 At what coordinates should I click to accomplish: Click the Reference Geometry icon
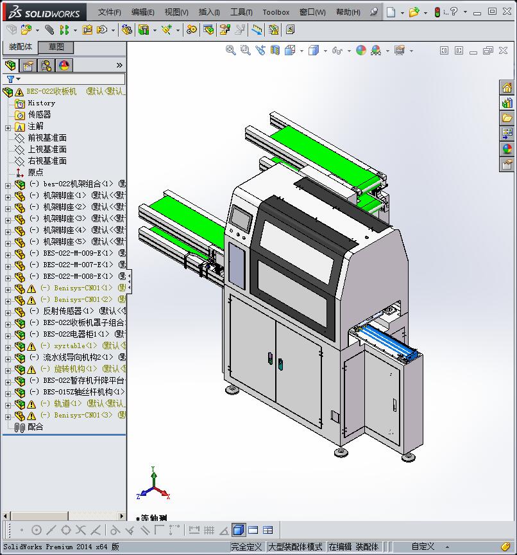click(167, 30)
